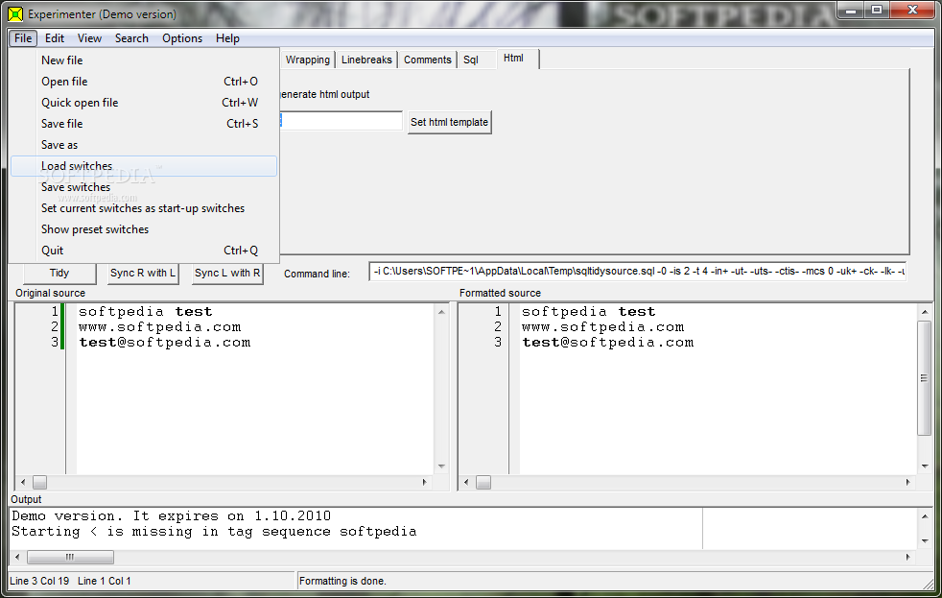Click www.softpedia.com in Original source
The height and width of the screenshot is (598, 942).
(x=160, y=327)
